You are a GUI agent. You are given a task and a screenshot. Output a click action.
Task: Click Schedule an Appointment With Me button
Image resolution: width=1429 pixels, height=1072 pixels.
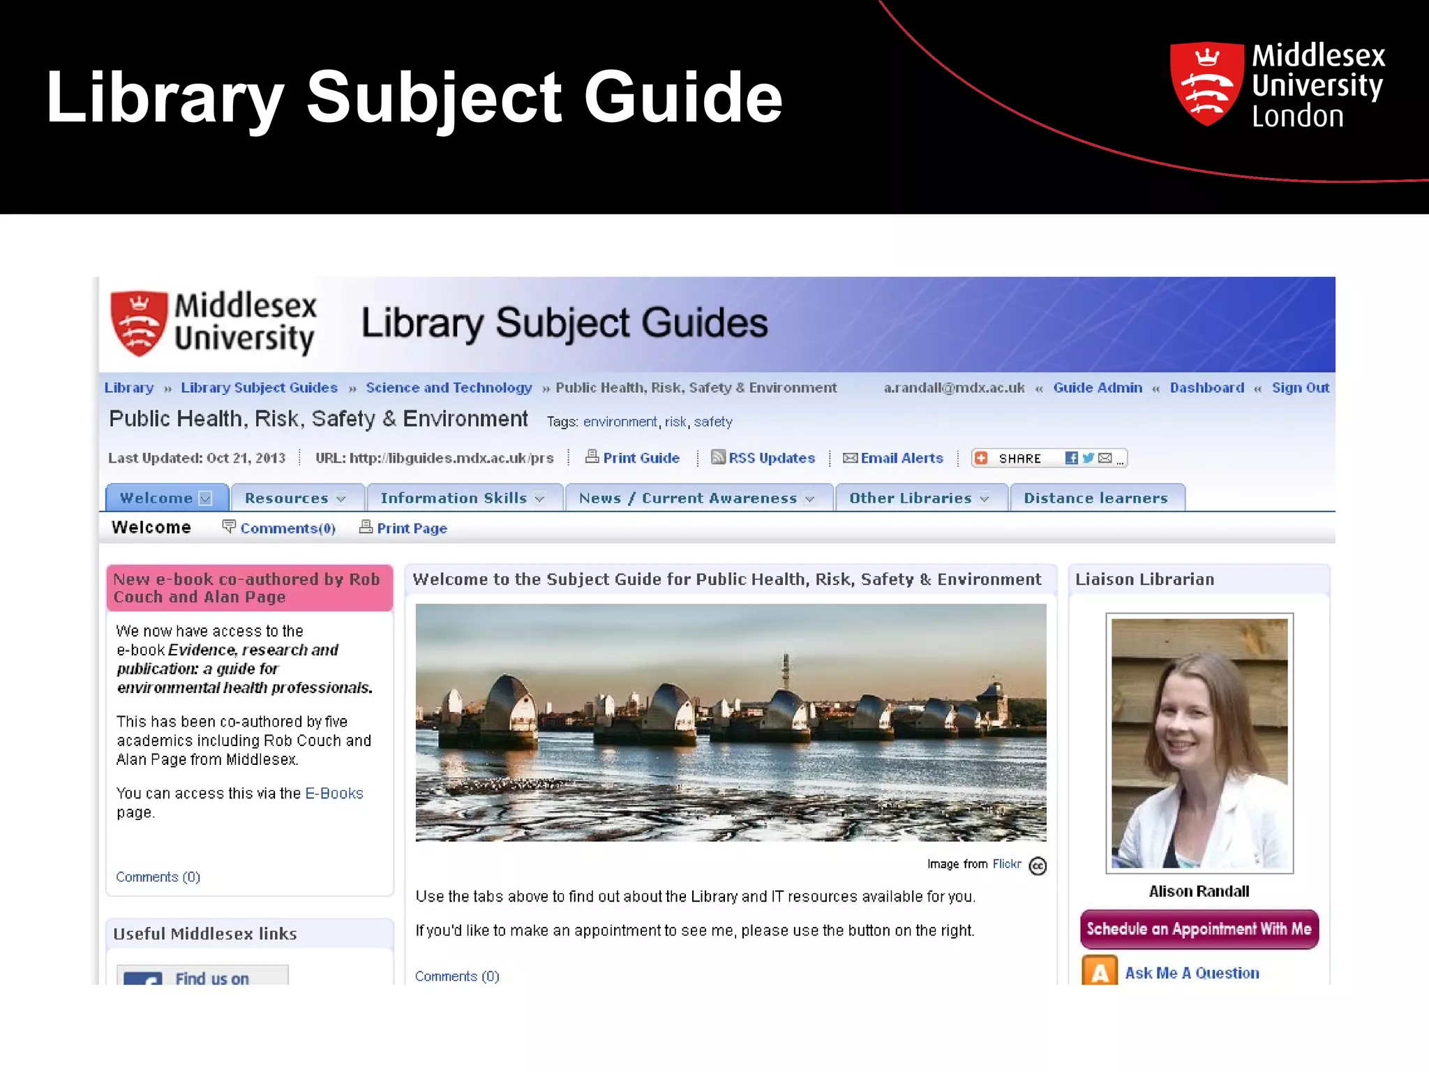1199,929
